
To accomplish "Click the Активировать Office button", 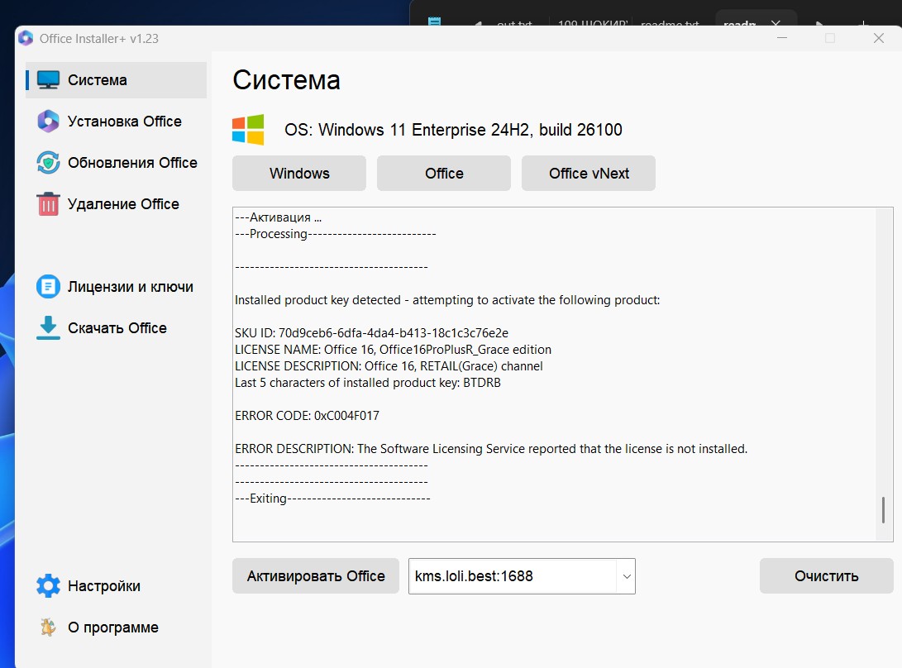I will pos(316,576).
